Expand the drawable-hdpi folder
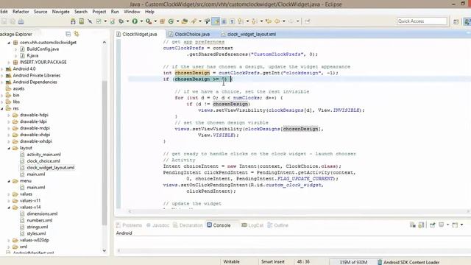Image resolution: width=471 pixels, height=265 pixels. (9, 115)
